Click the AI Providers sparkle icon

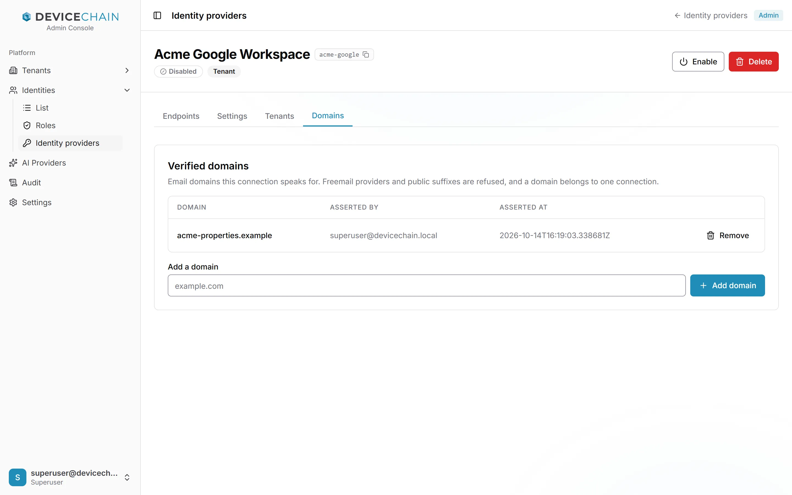click(x=13, y=163)
